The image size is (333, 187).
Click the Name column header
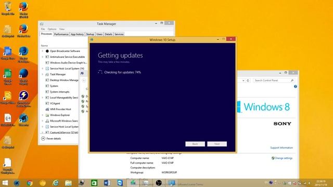44,46
